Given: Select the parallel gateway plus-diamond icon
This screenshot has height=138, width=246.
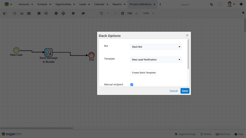Looking at the screenshot, I should click(x=63, y=13).
